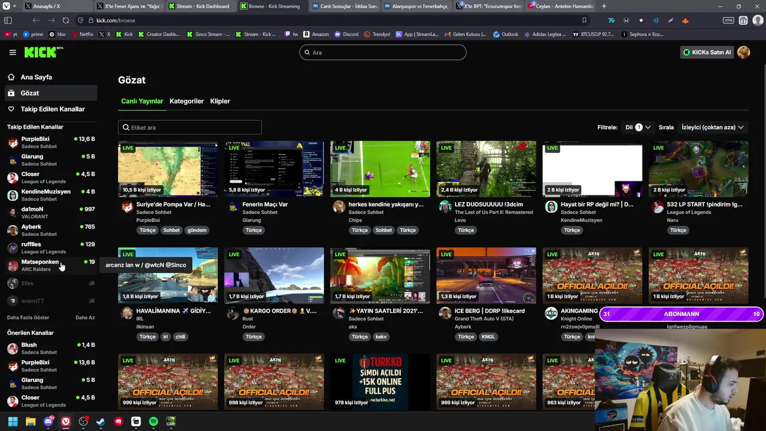This screenshot has width=766, height=431.
Task: Open Glarung in followed channels list
Action: pos(51,160)
